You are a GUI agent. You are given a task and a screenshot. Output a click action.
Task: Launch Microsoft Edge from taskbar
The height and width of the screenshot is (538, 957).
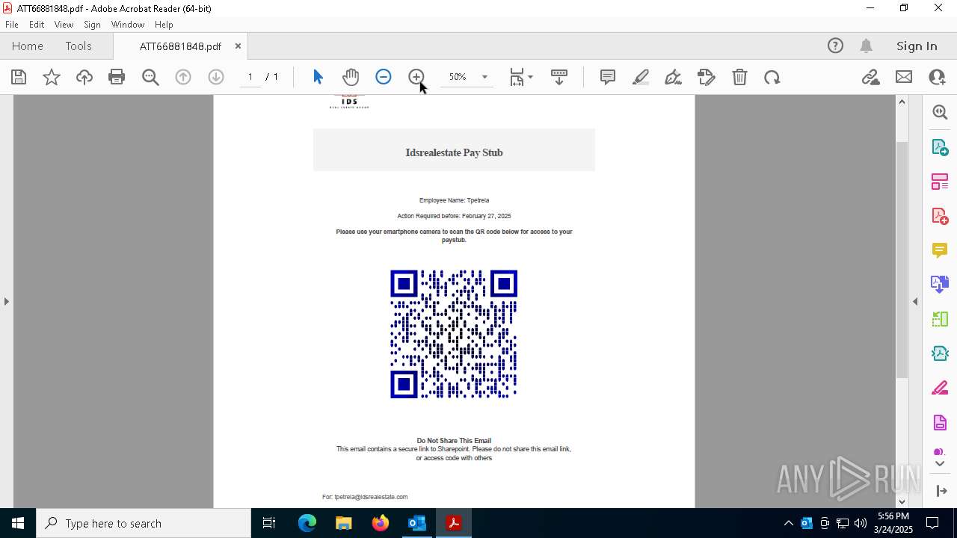click(x=307, y=523)
